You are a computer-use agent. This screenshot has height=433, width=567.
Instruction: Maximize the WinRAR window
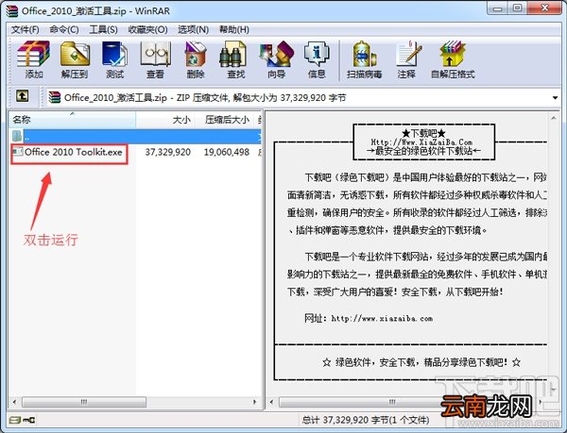pos(518,8)
